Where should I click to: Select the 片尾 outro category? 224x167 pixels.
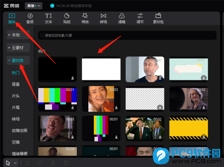16,107
